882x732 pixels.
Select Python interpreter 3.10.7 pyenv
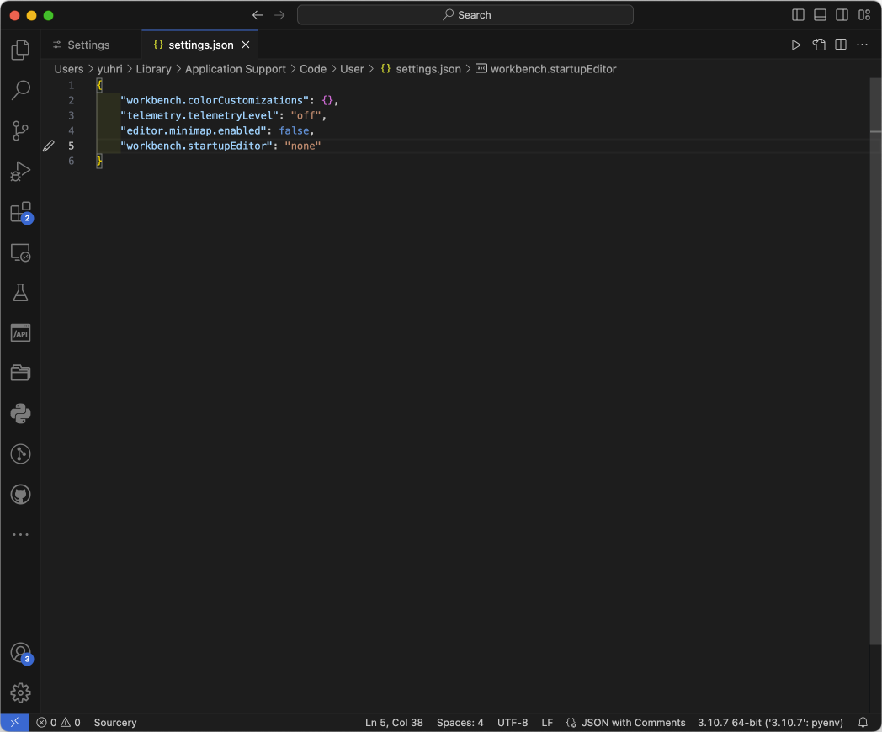click(771, 723)
